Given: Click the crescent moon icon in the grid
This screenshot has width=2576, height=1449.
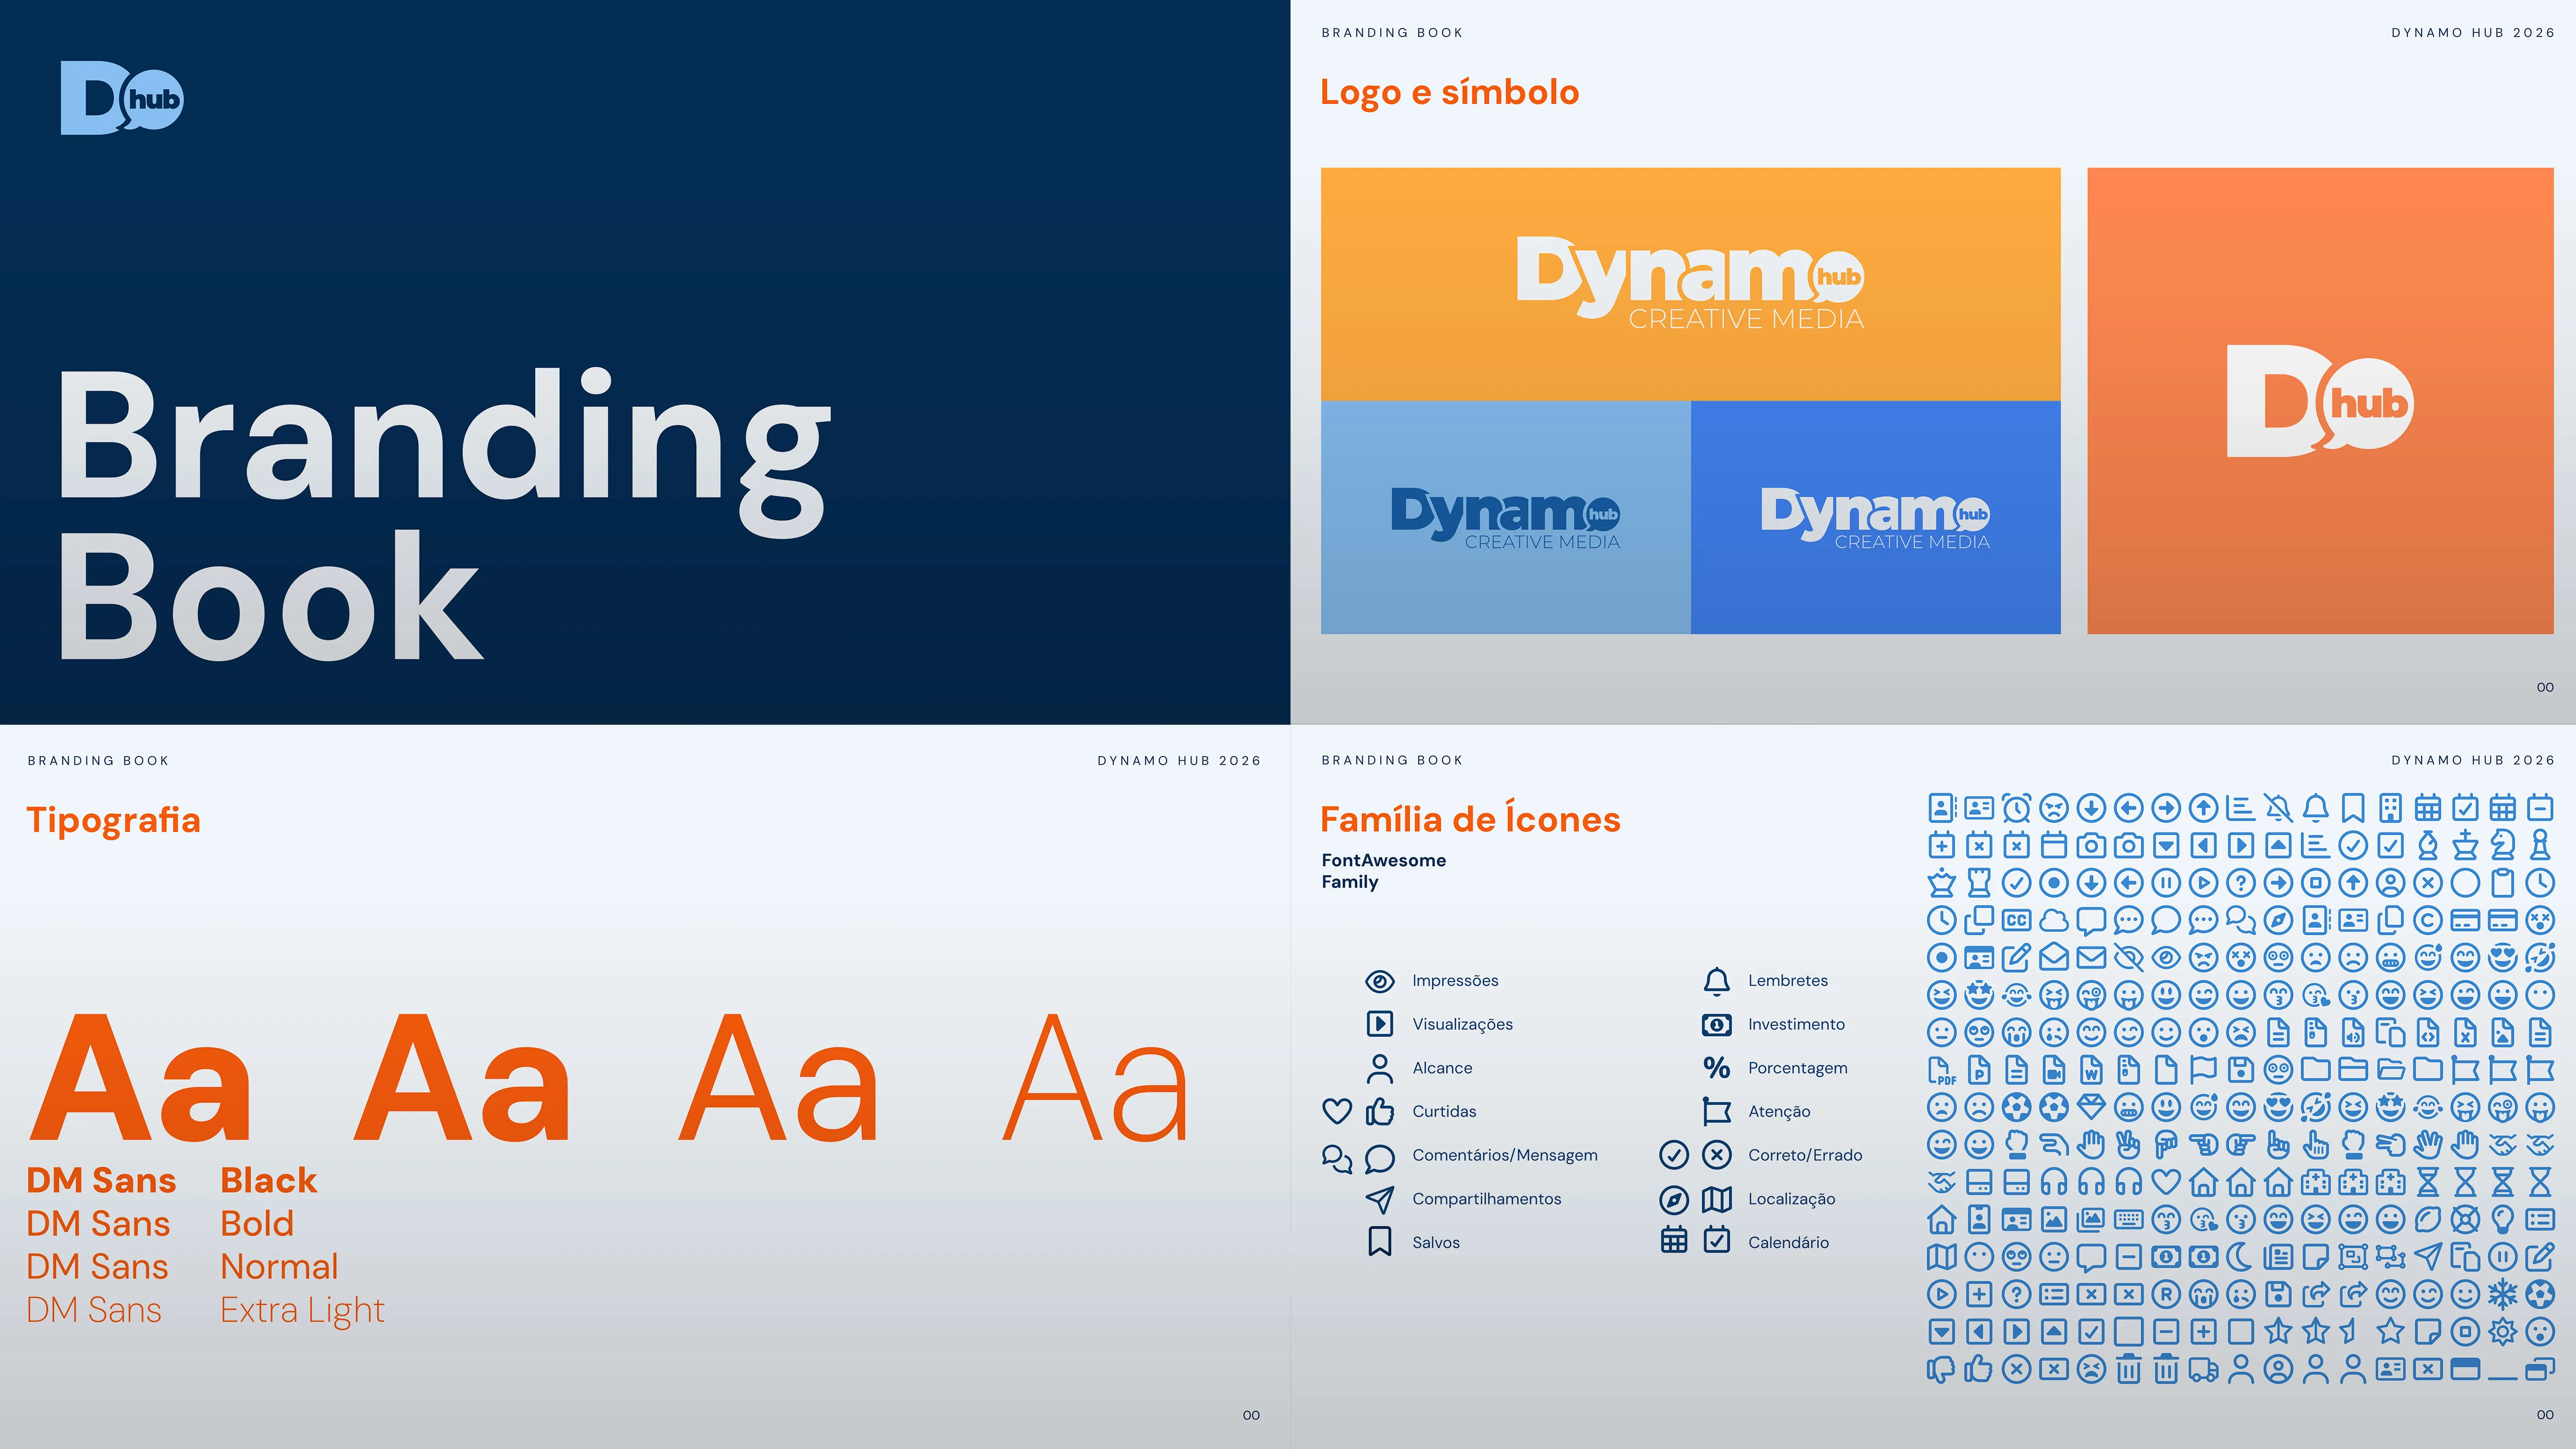Looking at the screenshot, I should (x=2240, y=1257).
